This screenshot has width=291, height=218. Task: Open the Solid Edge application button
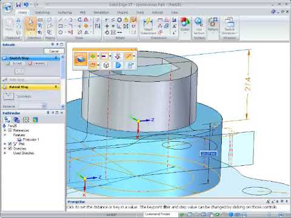pyautogui.click(x=8, y=7)
